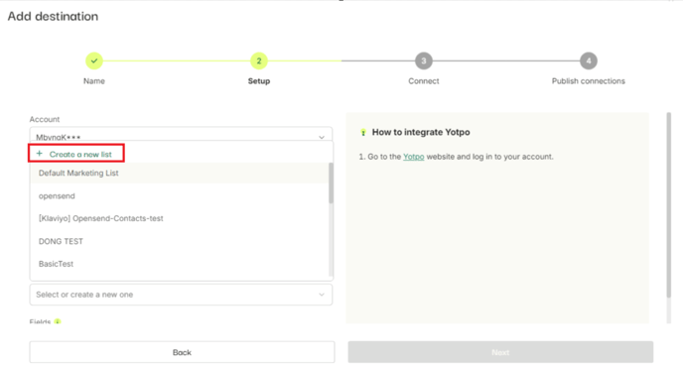Select the Setup step number 2 circle
This screenshot has width=683, height=366.
259,61
